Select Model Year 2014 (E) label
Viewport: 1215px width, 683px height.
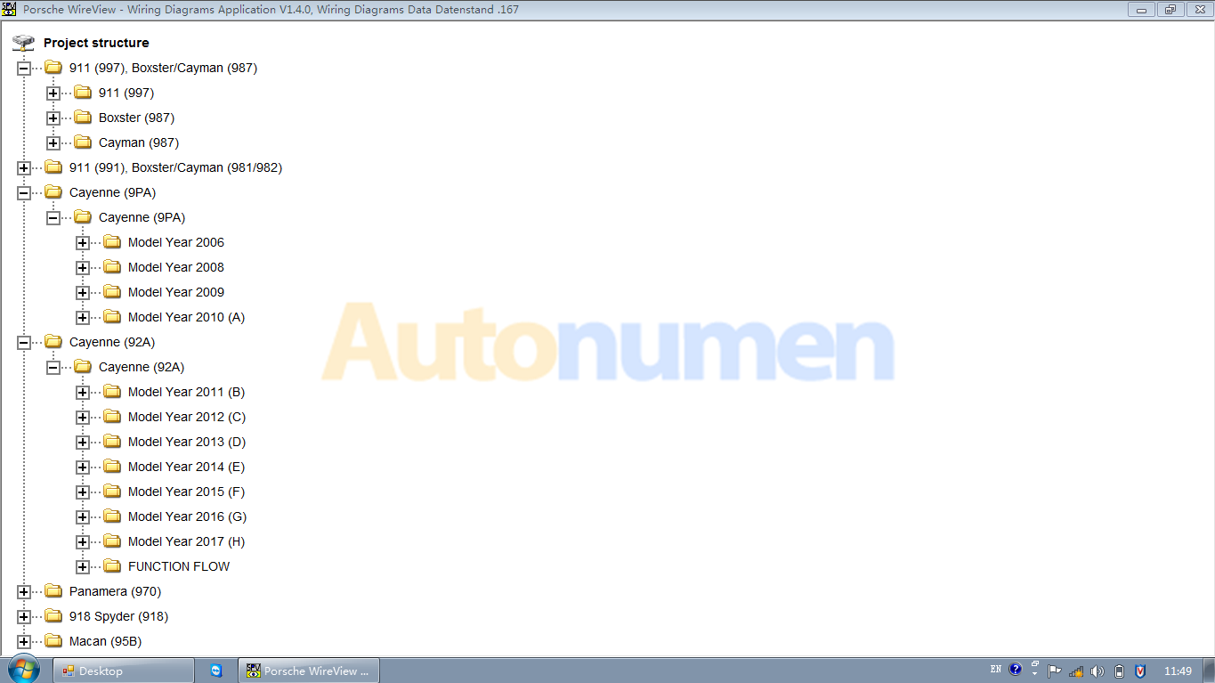(x=186, y=467)
